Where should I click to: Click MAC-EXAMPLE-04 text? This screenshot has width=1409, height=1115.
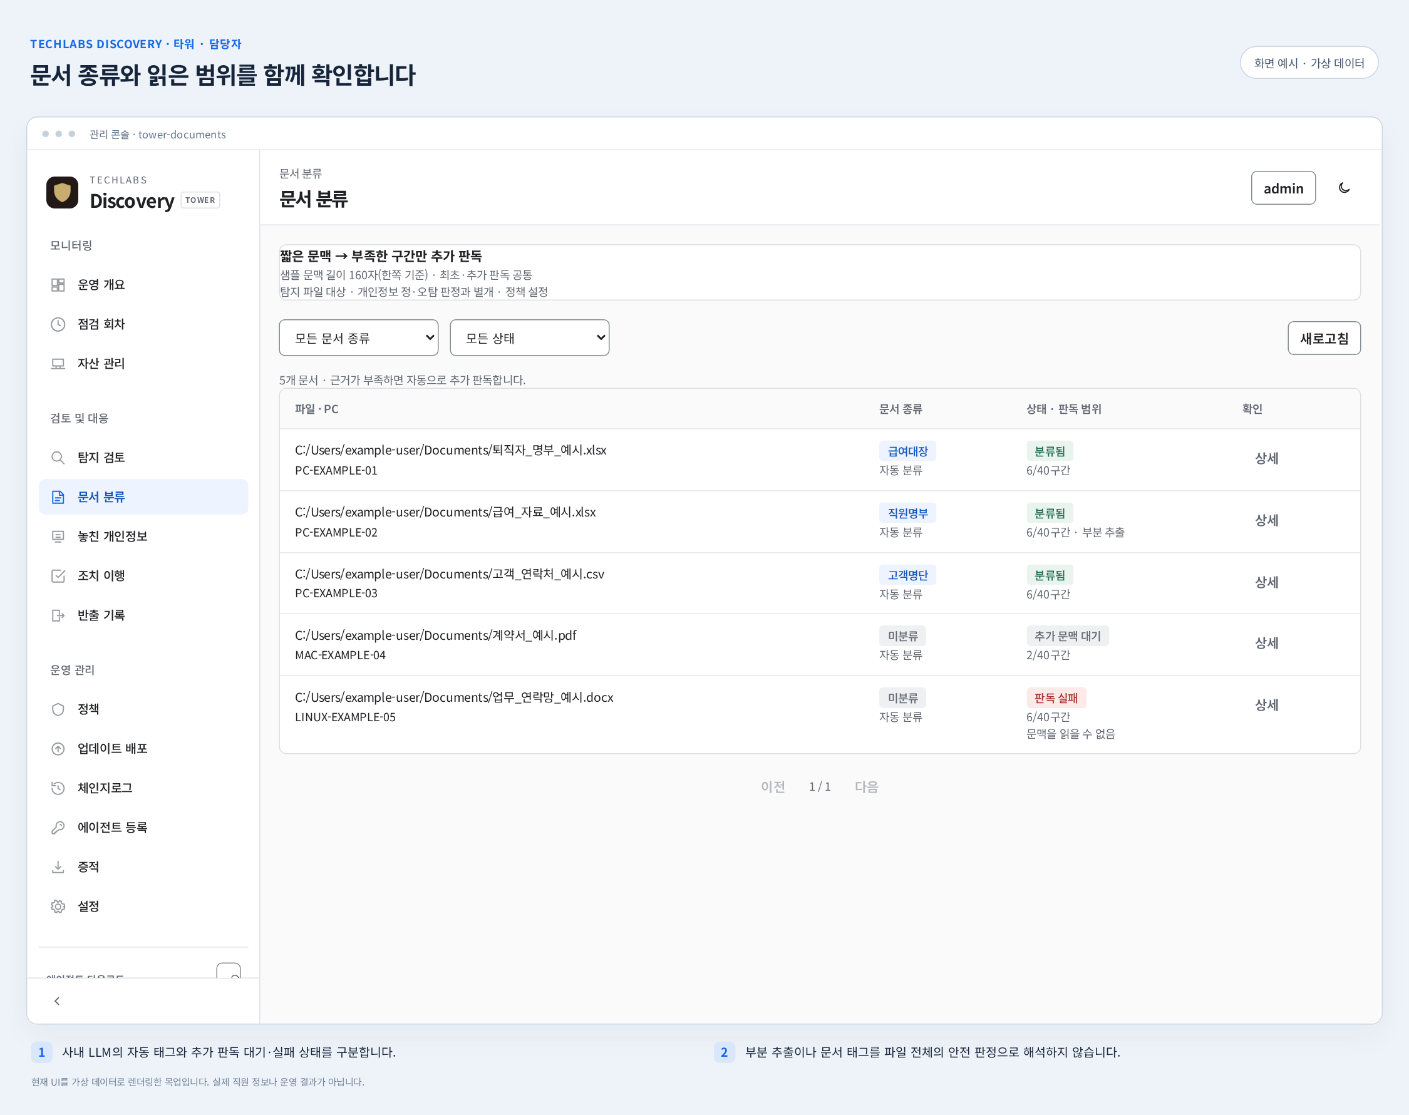coord(340,655)
